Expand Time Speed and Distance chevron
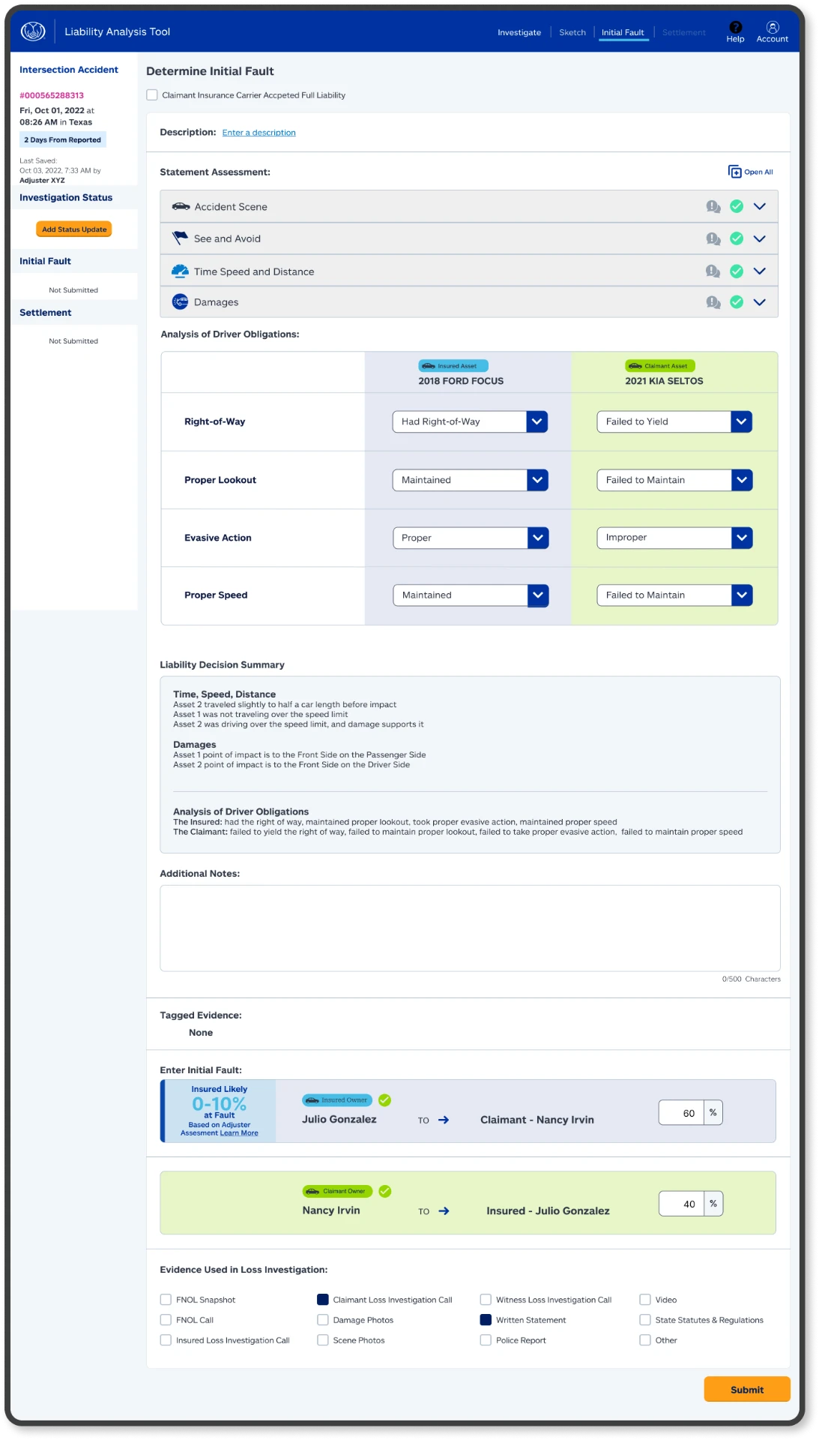This screenshot has width=819, height=1440. [x=760, y=271]
